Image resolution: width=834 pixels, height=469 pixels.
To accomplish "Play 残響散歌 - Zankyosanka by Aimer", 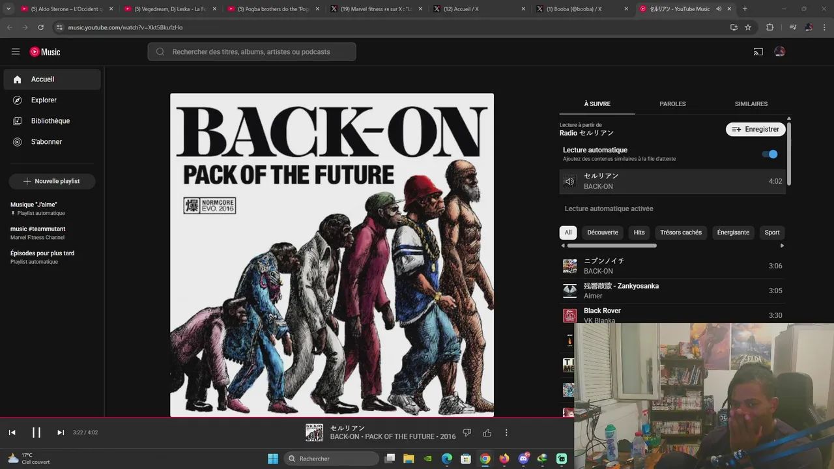I will pyautogui.click(x=672, y=291).
